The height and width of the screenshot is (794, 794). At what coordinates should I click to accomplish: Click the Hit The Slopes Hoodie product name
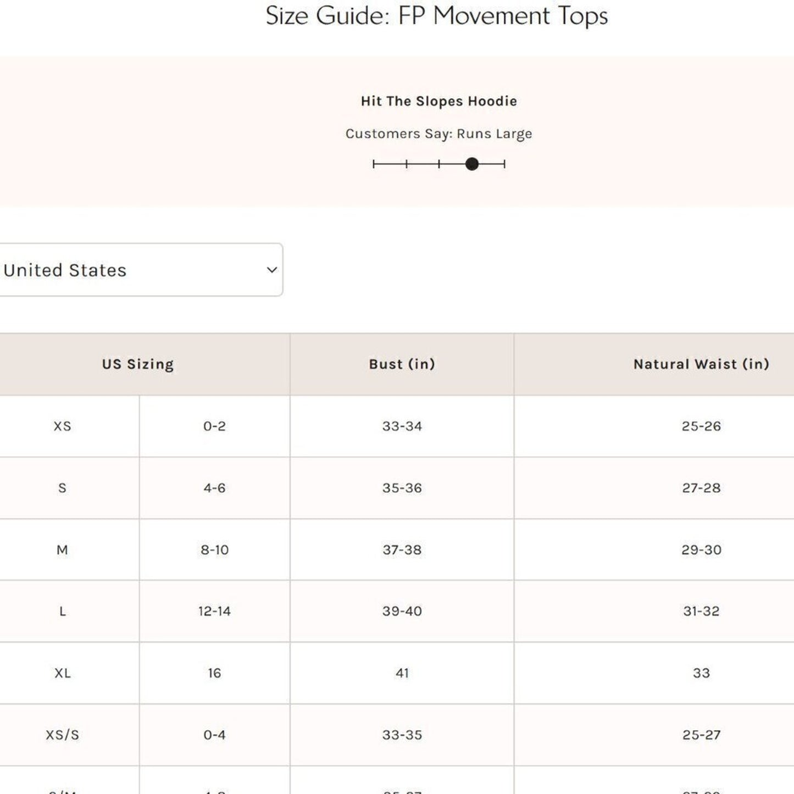(x=438, y=101)
